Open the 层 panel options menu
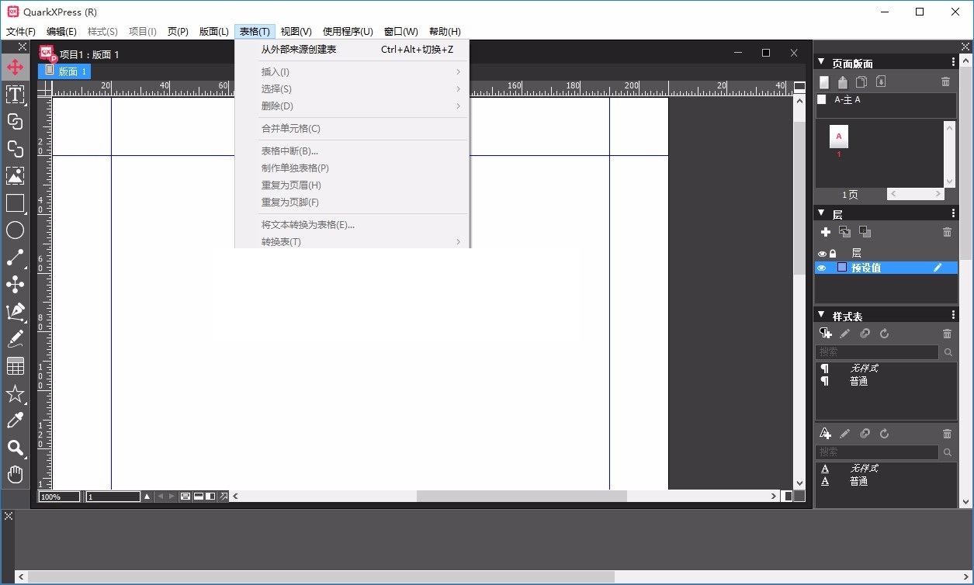The height and width of the screenshot is (585, 974). click(x=954, y=213)
